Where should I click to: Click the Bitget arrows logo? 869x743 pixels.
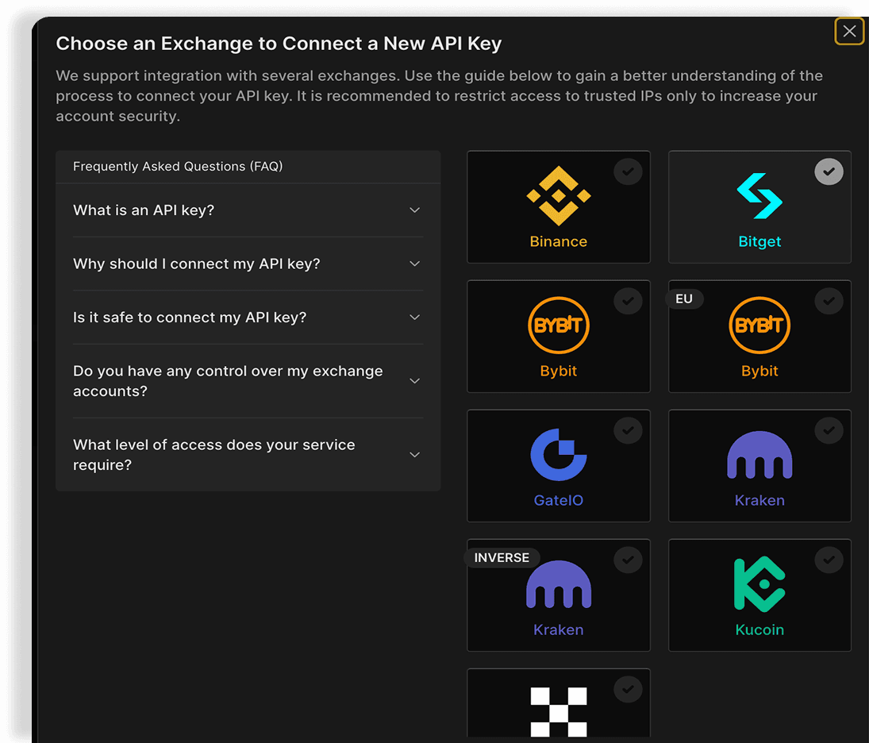[x=759, y=196]
